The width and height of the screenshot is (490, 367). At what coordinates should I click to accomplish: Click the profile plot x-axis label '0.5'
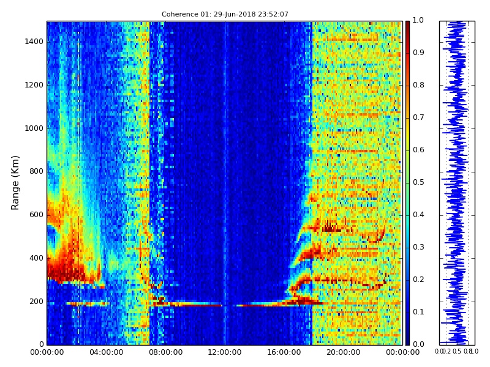457,351
